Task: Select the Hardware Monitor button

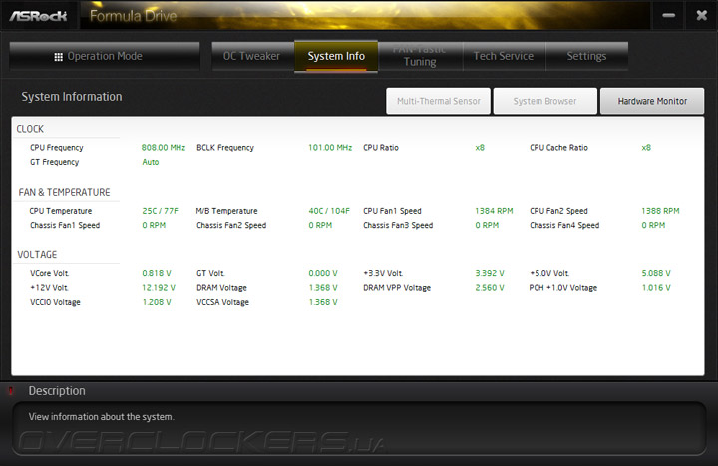Action: (x=652, y=101)
